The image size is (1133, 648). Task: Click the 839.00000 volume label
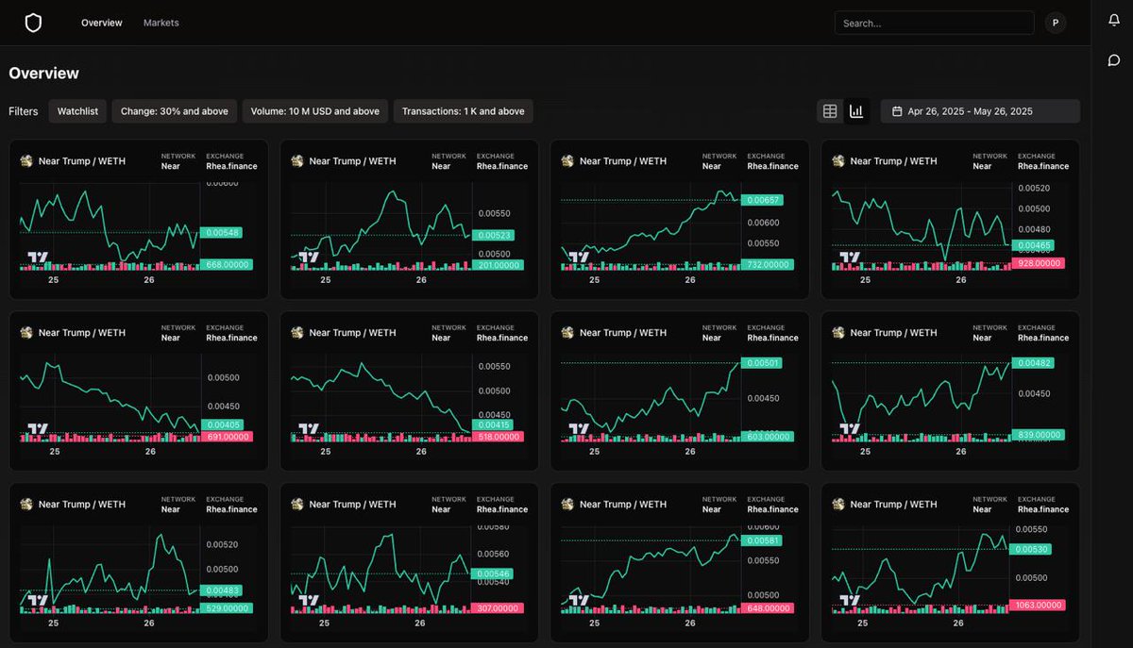pos(1039,435)
